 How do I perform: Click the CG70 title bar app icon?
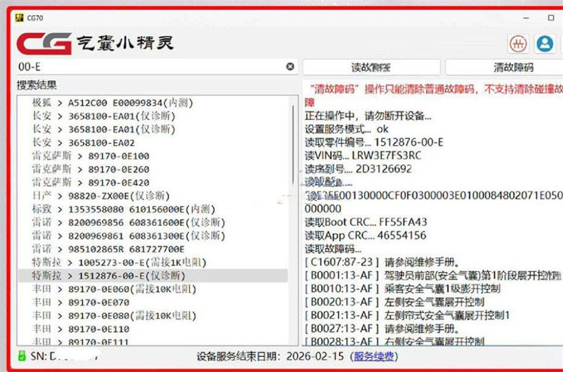pyautogui.click(x=19, y=18)
